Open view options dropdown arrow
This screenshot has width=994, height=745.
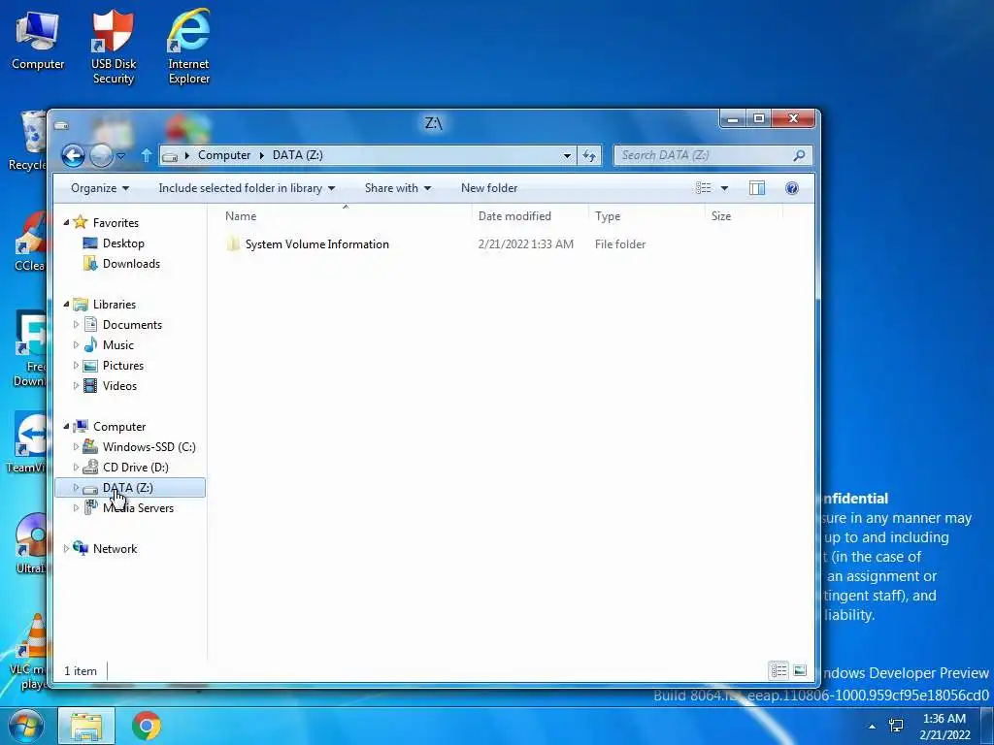(724, 188)
